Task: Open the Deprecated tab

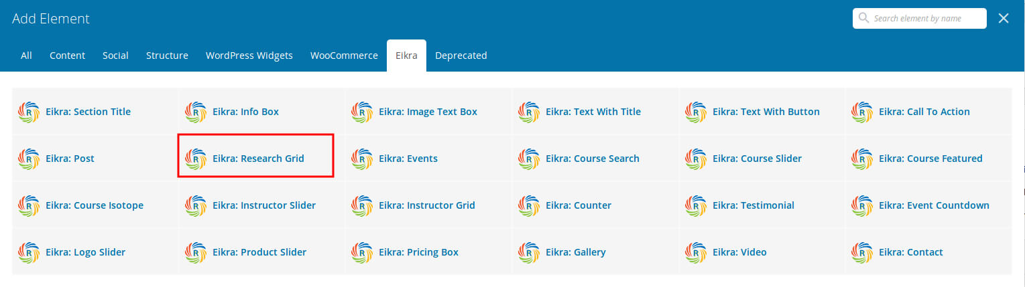Action: point(461,56)
